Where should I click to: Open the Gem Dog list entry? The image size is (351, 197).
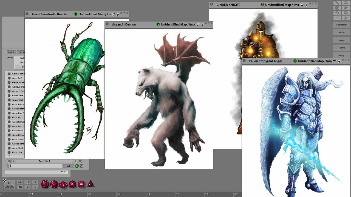tap(17, 78)
